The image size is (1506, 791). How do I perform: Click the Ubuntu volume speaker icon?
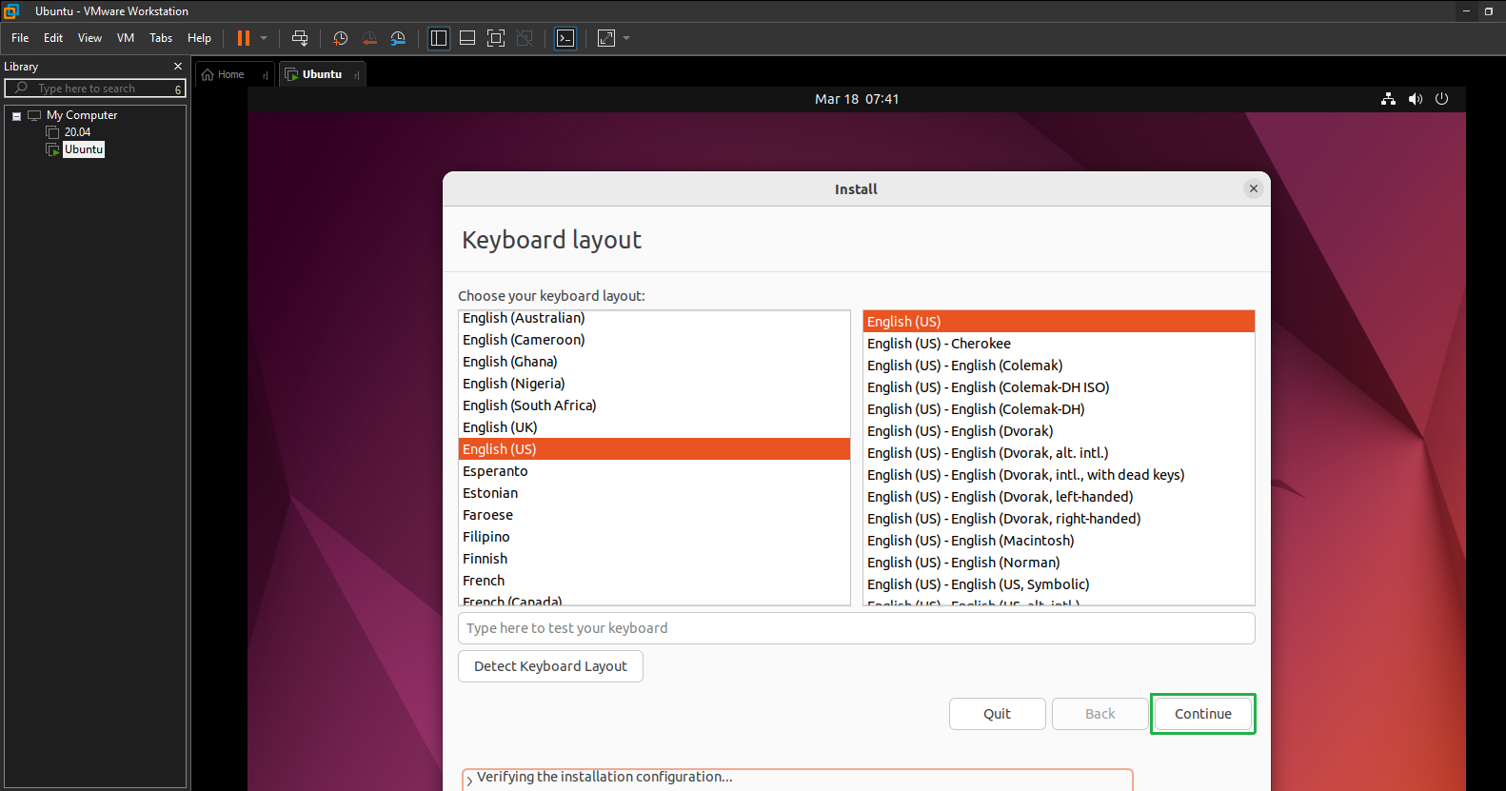click(x=1416, y=99)
